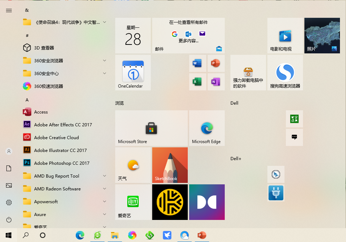This screenshot has width=346, height=242.
Task: Open File Explorer on the taskbar
Action: point(115,235)
